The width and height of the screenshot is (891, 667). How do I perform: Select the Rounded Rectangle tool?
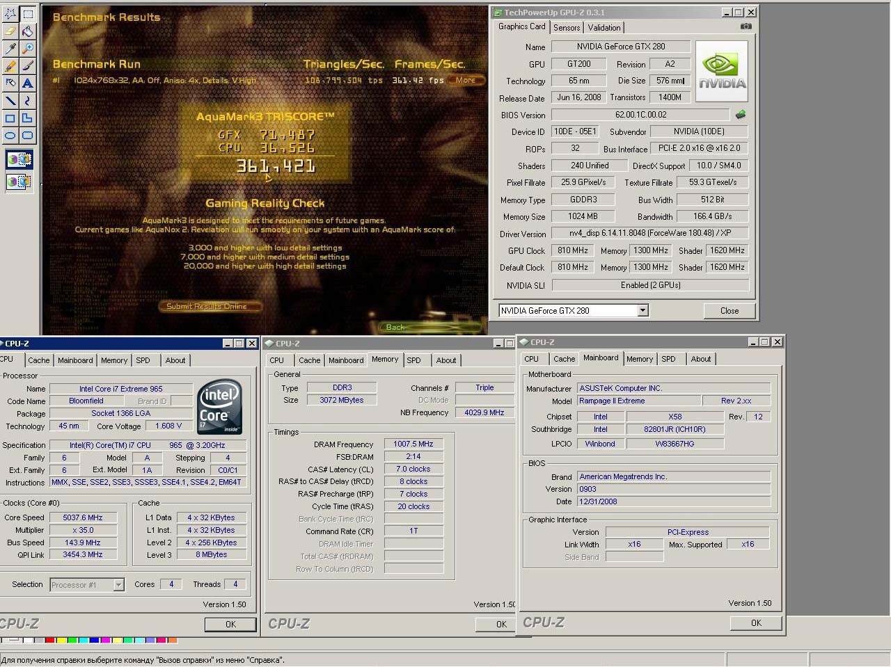pyautogui.click(x=27, y=135)
